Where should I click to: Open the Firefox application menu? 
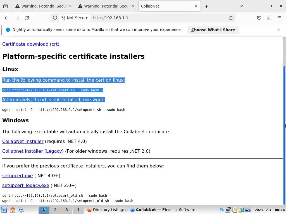[279, 18]
